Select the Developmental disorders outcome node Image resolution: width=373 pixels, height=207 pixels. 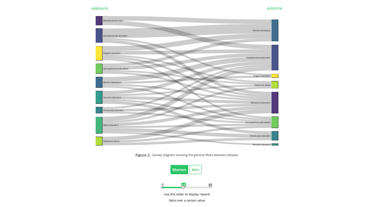click(275, 57)
